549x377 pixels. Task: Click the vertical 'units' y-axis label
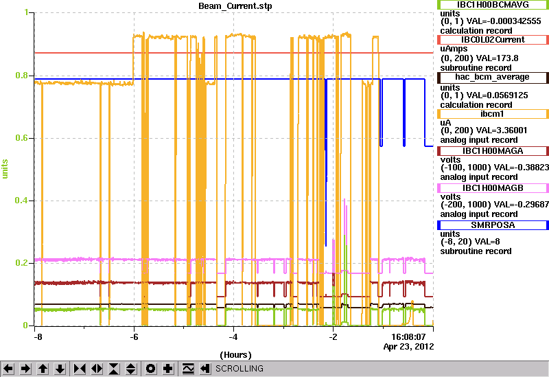pos(5,169)
